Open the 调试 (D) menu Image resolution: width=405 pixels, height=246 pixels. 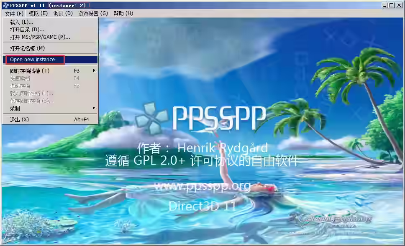63,13
